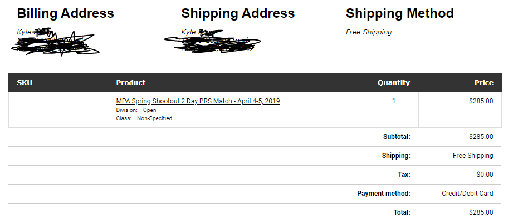
Task: Click the Quantity column header
Action: click(394, 83)
